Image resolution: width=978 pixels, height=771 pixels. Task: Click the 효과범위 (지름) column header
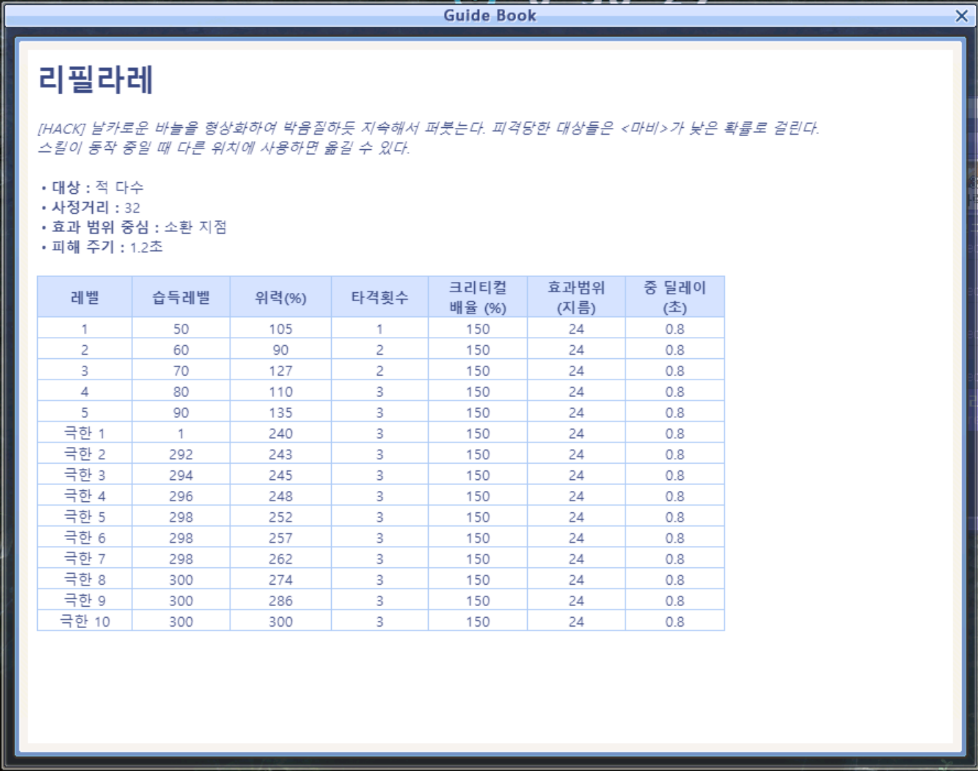576,297
